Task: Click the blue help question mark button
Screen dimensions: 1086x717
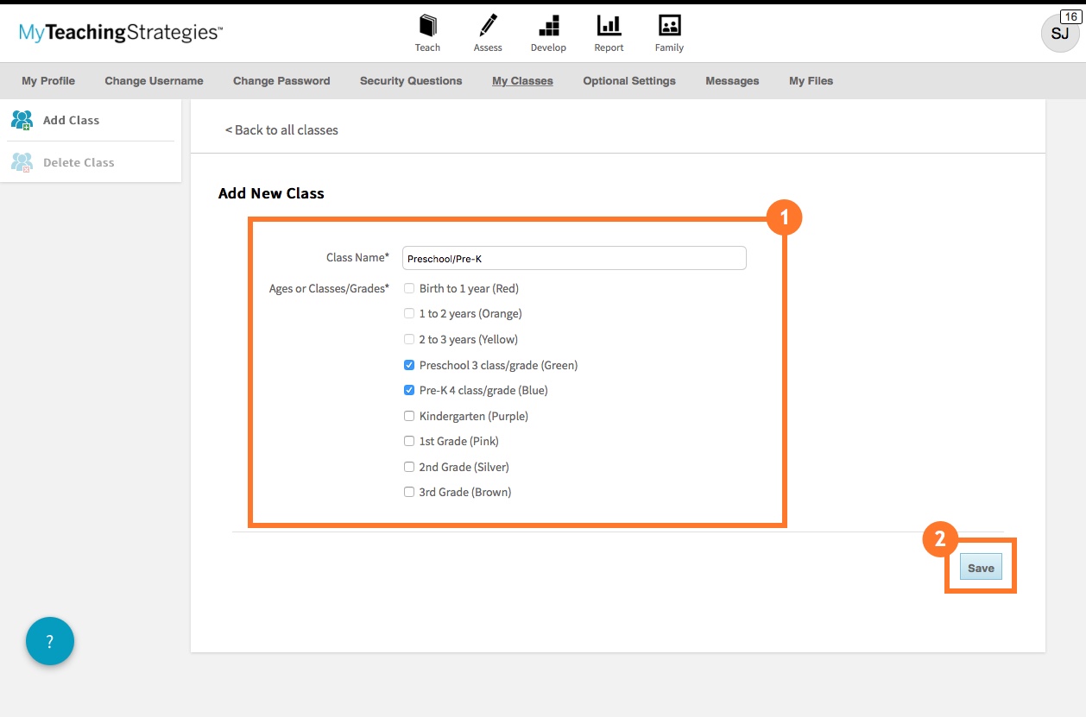Action: pyautogui.click(x=50, y=641)
